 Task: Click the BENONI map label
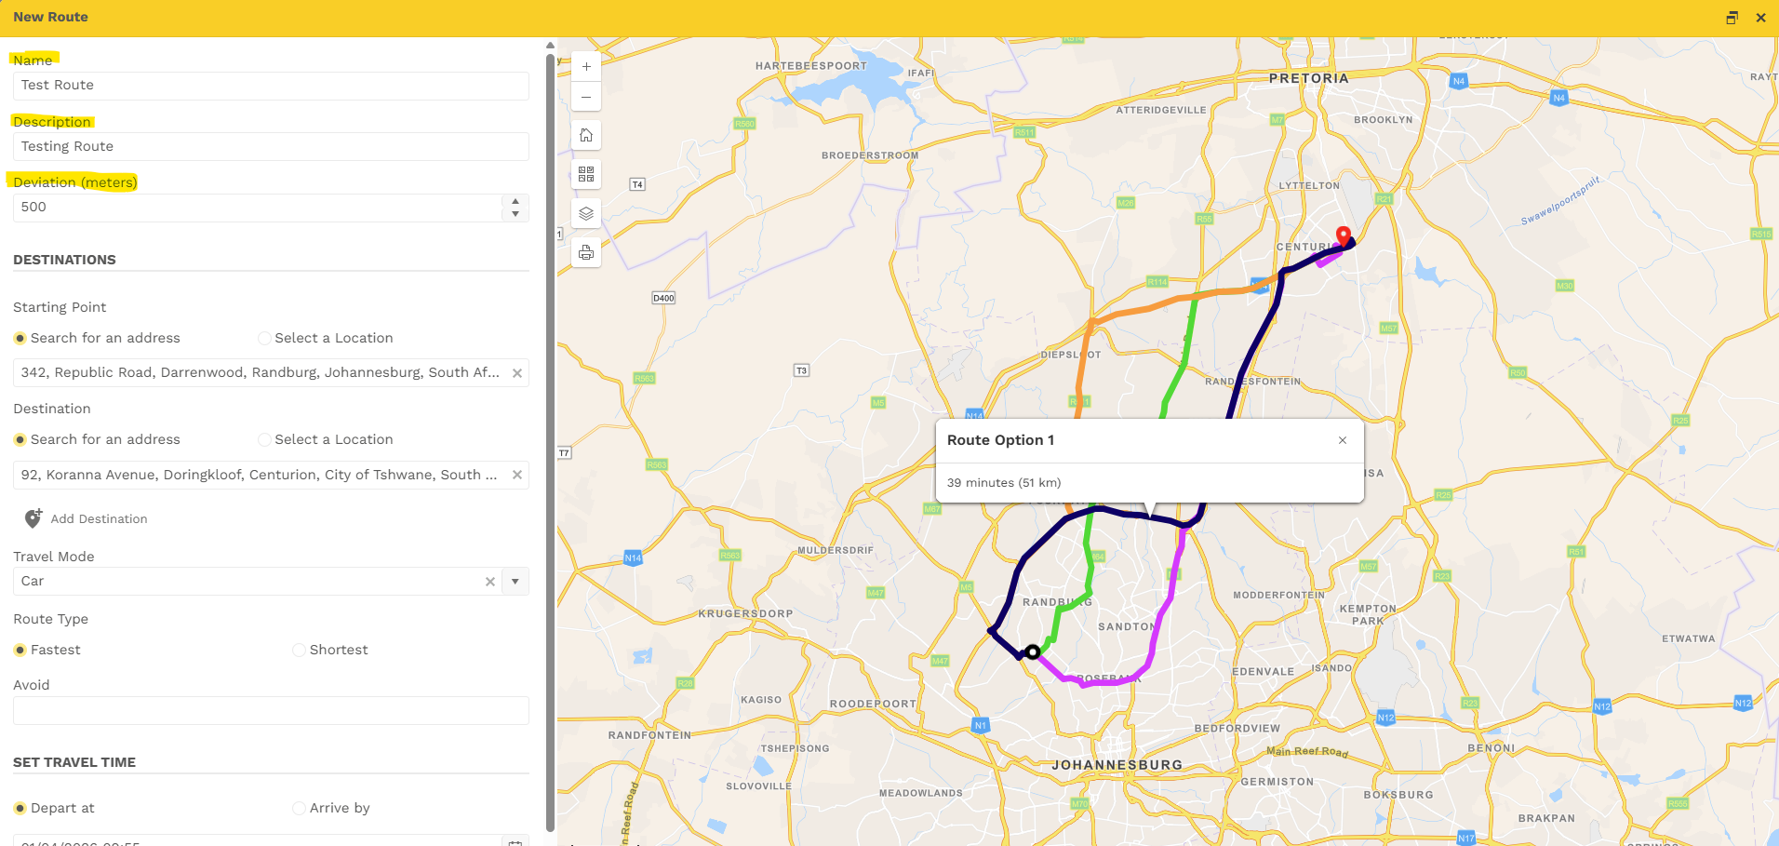click(1491, 748)
